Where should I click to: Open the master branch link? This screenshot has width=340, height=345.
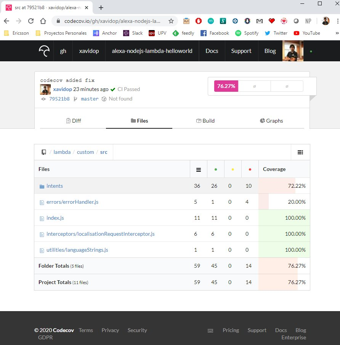(x=90, y=99)
